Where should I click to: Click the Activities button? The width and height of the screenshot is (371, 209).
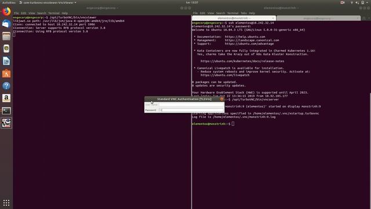point(9,2)
